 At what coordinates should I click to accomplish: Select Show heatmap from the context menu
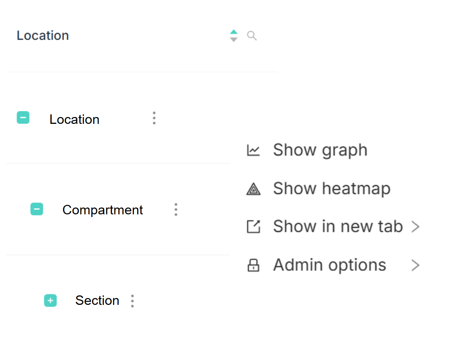[x=332, y=189]
